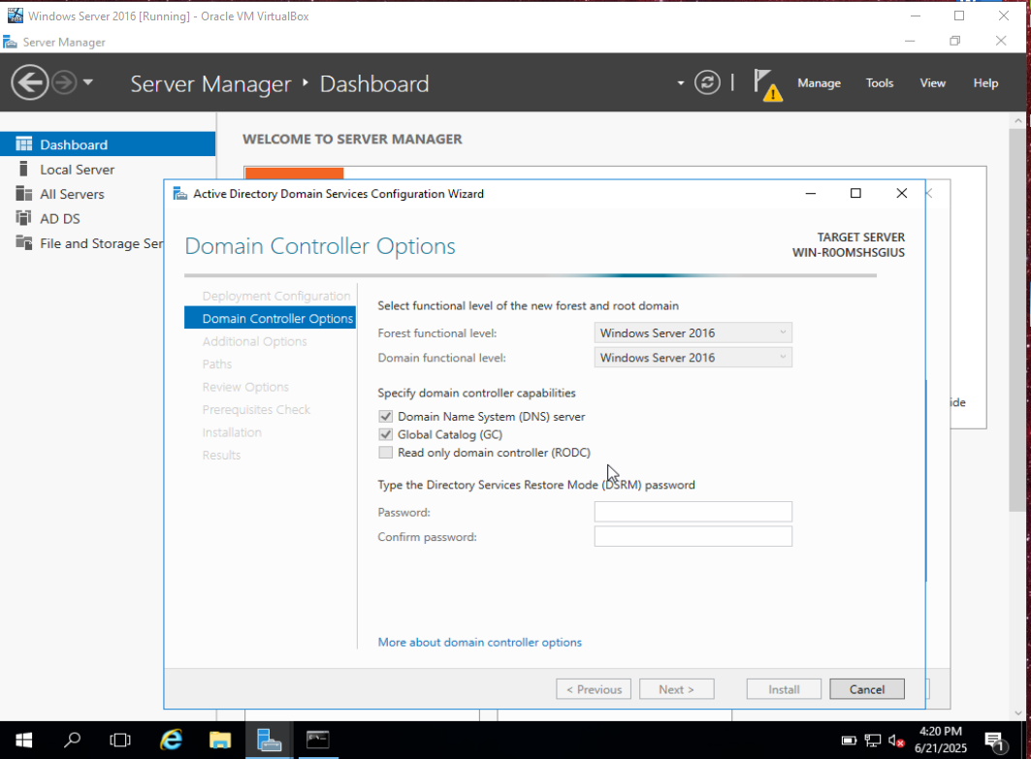Click the muted volume tray icon
The image size is (1031, 759).
coord(896,741)
